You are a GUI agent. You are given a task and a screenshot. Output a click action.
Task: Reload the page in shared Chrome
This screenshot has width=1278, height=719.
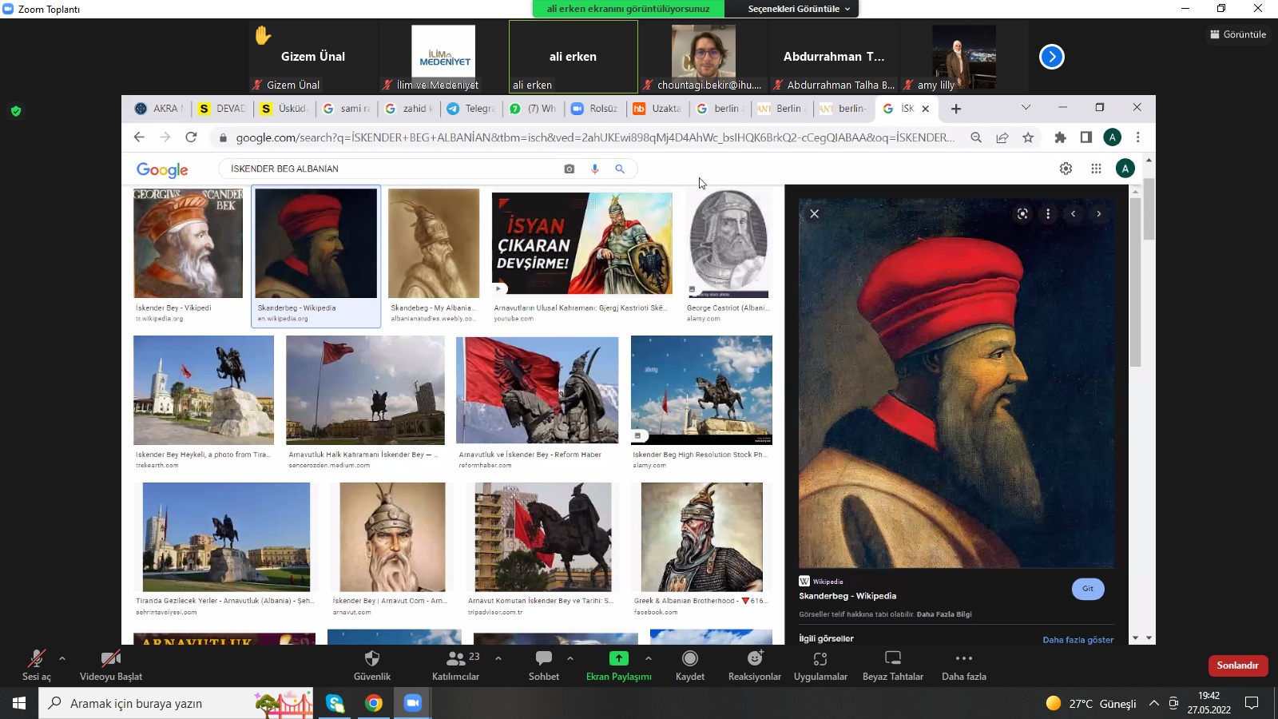pyautogui.click(x=191, y=137)
